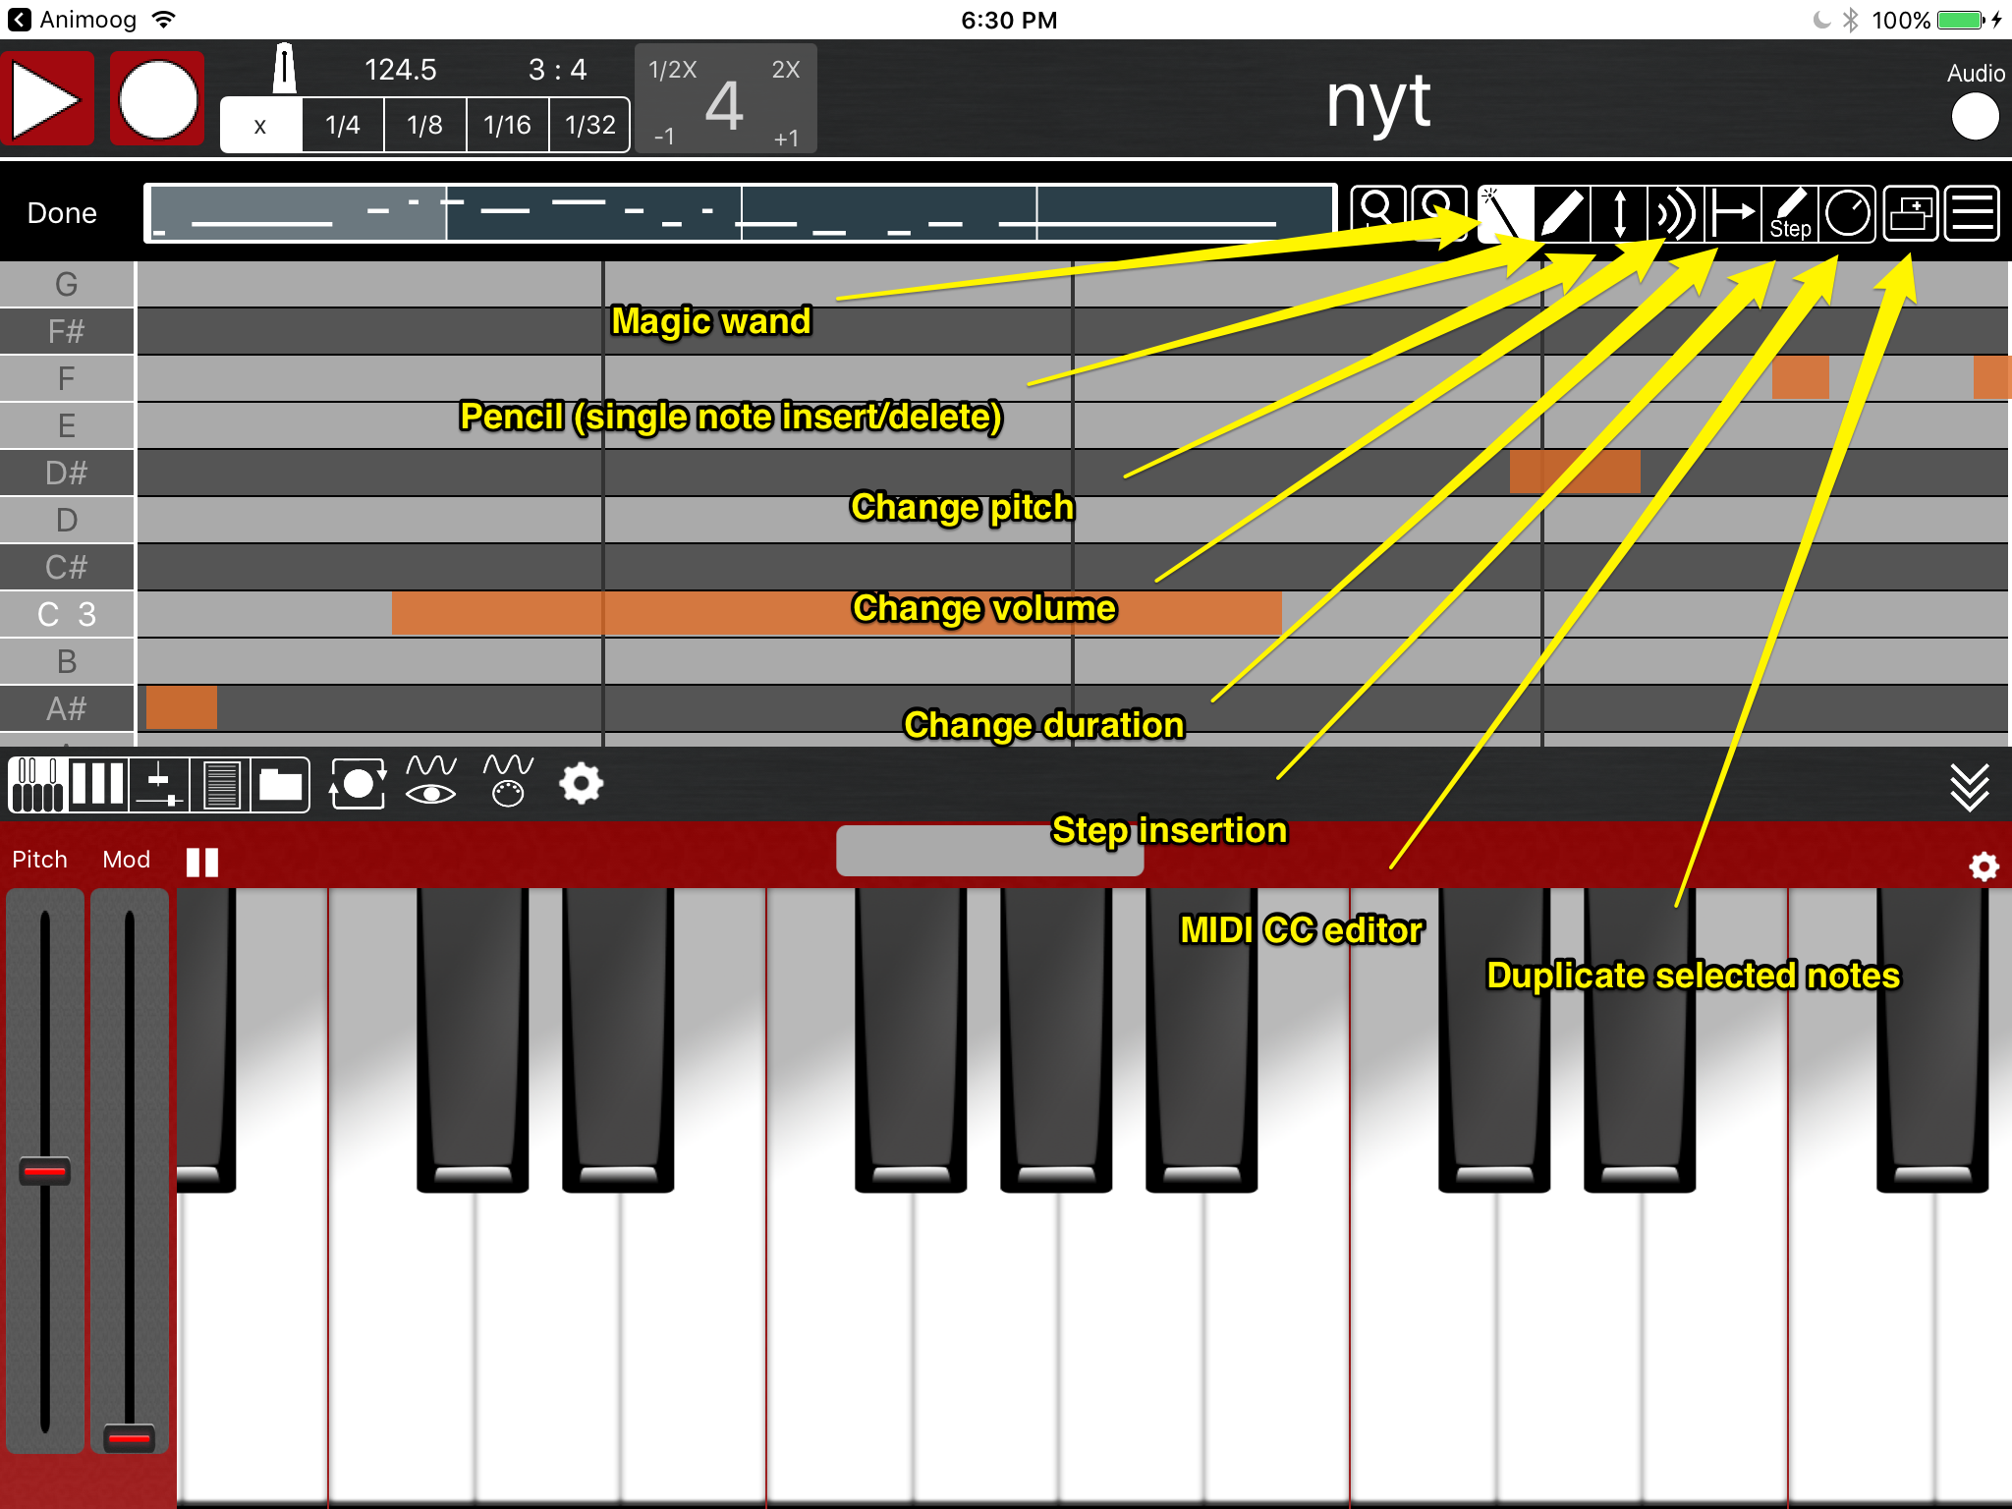Click the pause bars icon beside Mod
The height and width of the screenshot is (1509, 2012).
pos(202,862)
